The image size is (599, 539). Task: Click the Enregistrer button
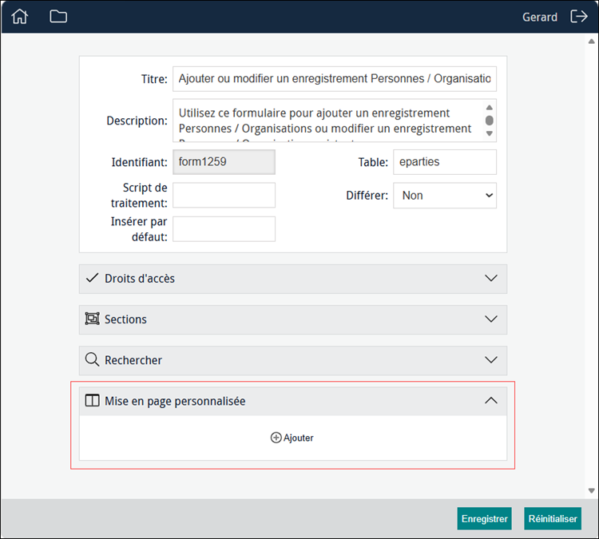point(484,518)
